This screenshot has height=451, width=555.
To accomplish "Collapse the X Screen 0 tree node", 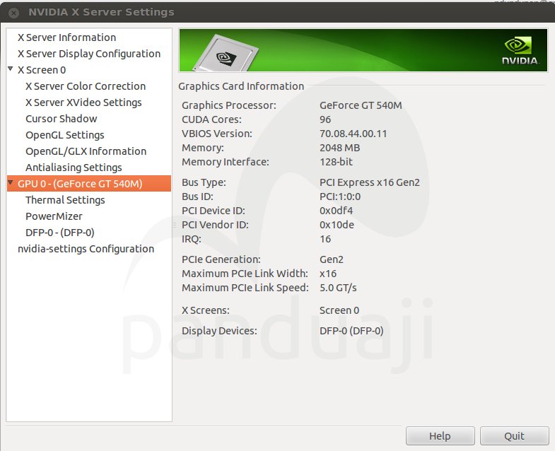I will click(11, 69).
